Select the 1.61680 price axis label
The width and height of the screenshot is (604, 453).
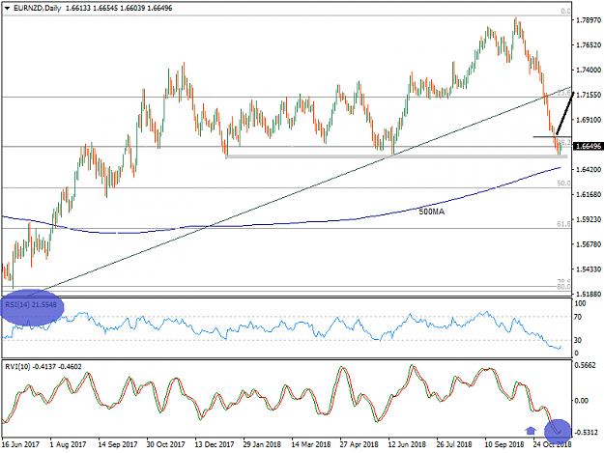(x=589, y=194)
